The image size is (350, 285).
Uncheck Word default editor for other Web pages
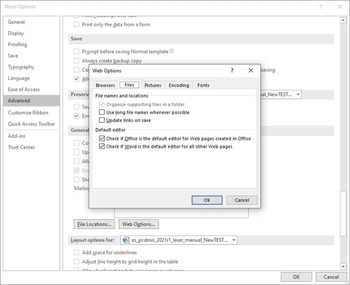coord(102,147)
